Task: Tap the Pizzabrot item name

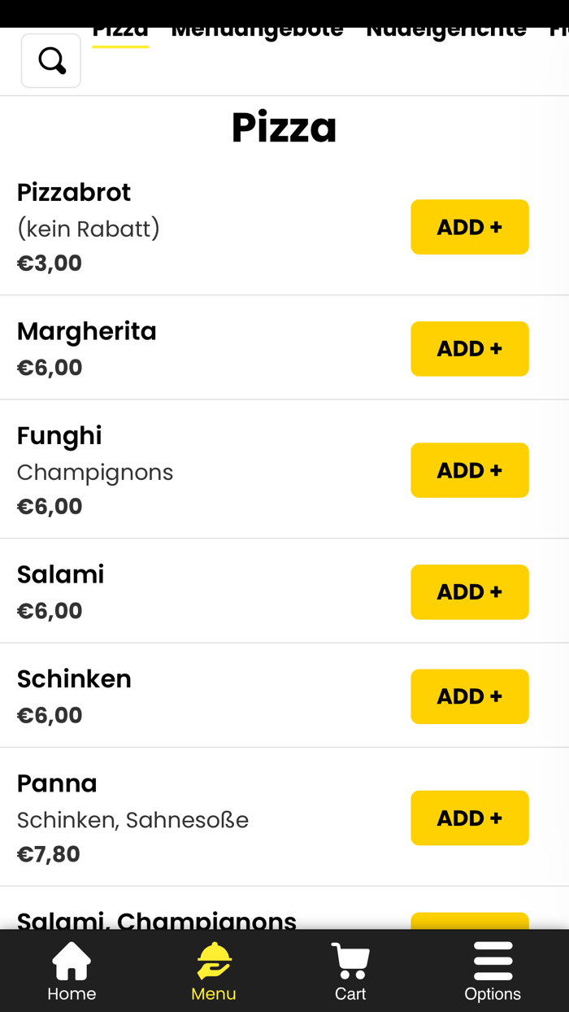Action: 74,193
